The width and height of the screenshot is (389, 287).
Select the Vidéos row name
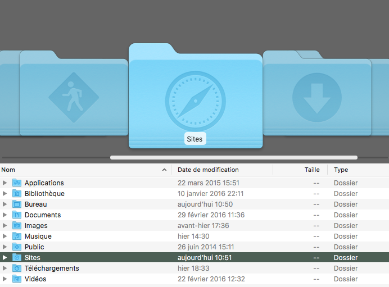click(35, 279)
